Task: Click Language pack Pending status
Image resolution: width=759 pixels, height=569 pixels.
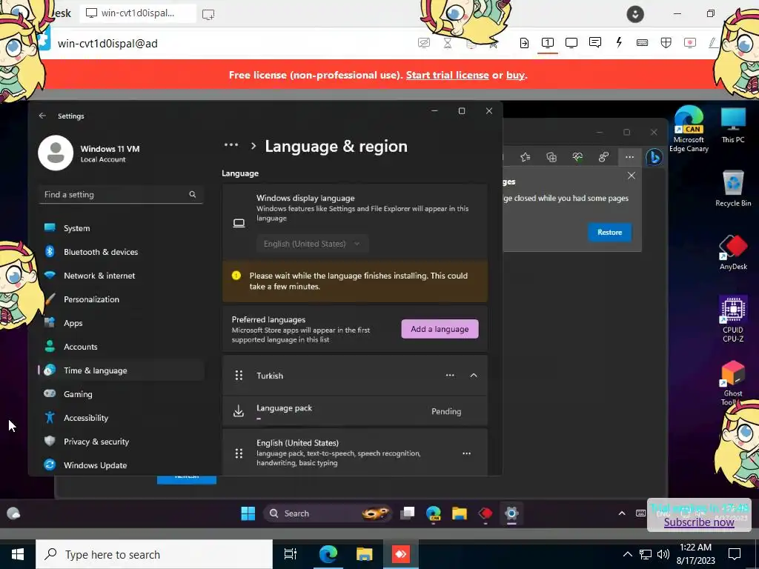Action: [445, 411]
